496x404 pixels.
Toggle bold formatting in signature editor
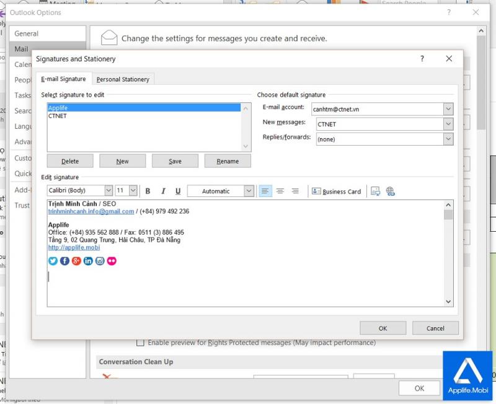148,191
